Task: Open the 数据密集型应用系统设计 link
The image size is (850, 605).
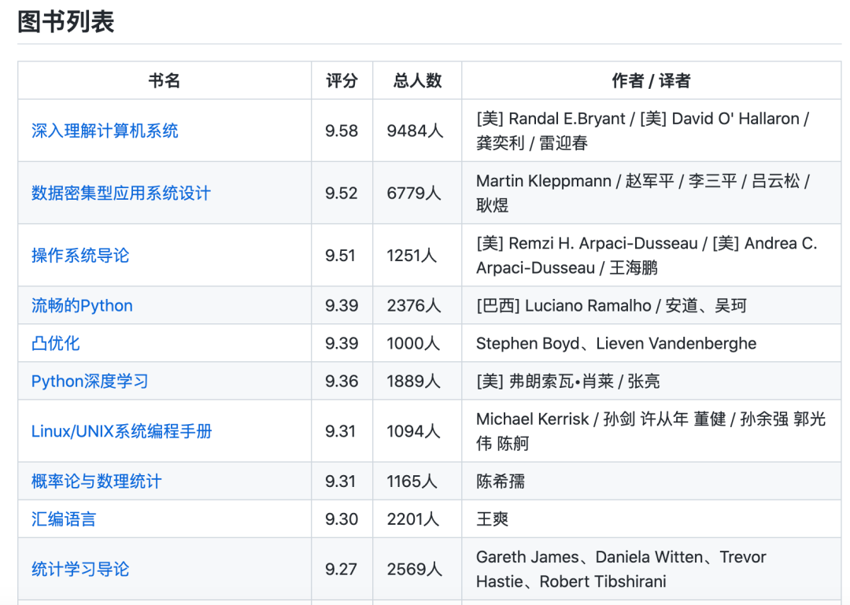Action: [x=121, y=193]
